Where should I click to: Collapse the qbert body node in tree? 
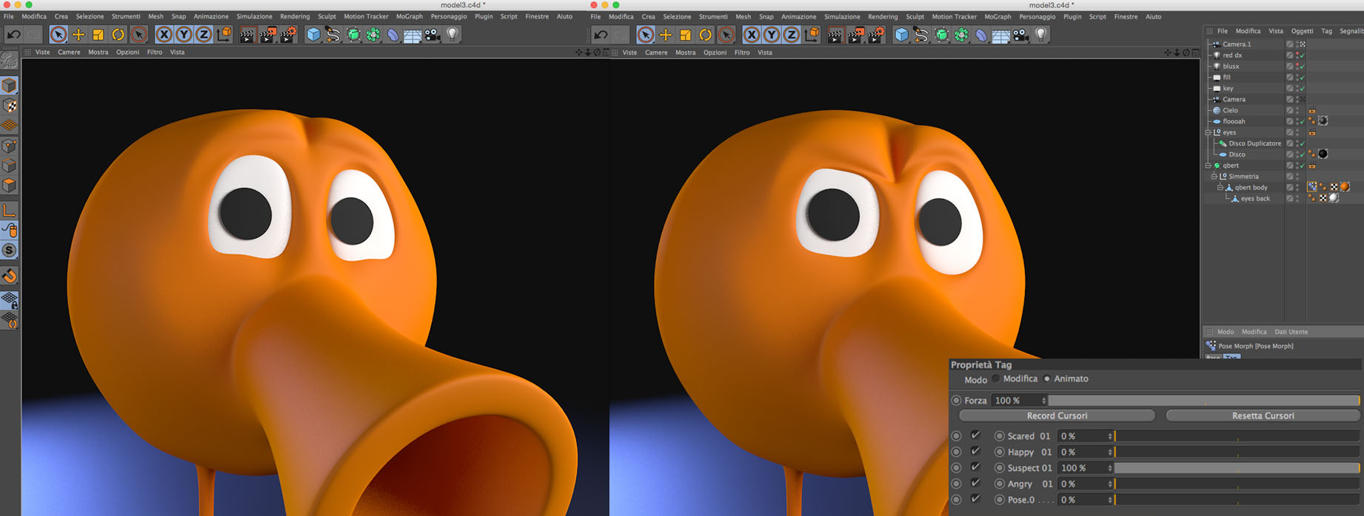coord(1220,188)
